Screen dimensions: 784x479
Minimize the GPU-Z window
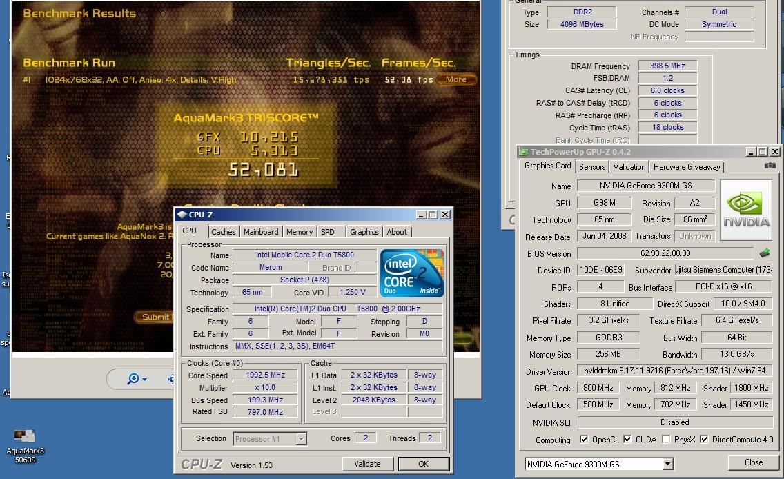tap(751, 152)
